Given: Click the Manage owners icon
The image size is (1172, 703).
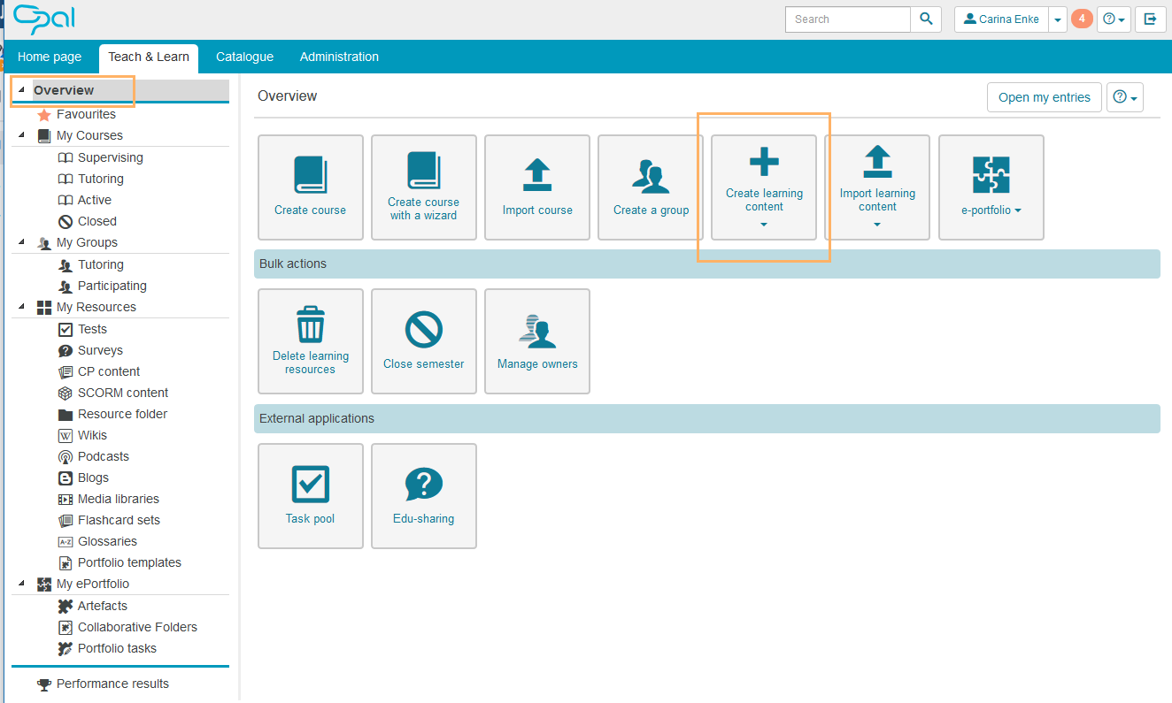Looking at the screenshot, I should (x=537, y=331).
